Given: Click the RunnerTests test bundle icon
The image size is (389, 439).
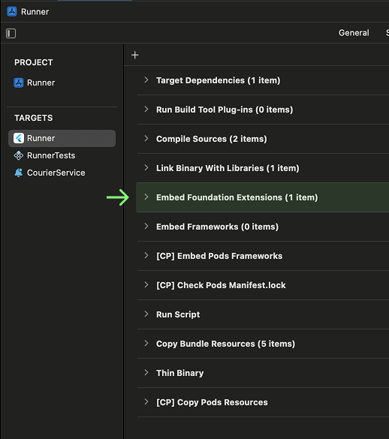Looking at the screenshot, I should [x=19, y=155].
